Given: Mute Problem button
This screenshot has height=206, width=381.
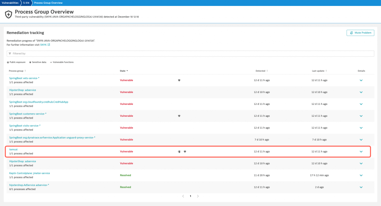Looking at the screenshot, I should pos(360,33).
